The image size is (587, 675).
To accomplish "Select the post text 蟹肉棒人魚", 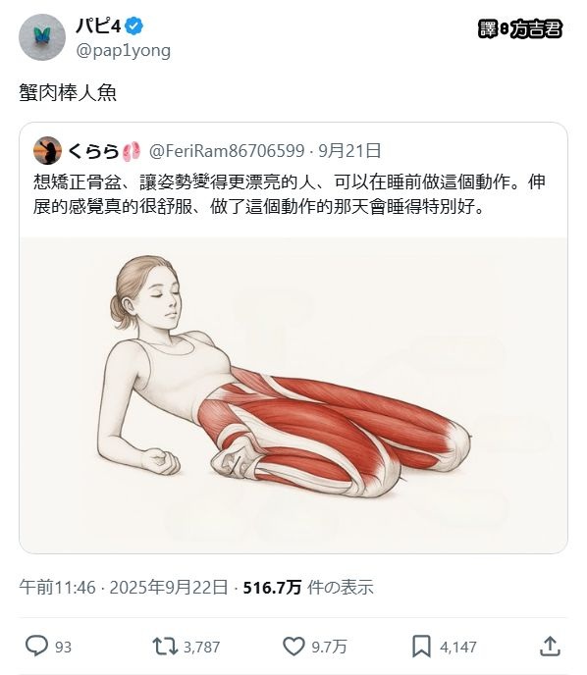I will tap(68, 92).
